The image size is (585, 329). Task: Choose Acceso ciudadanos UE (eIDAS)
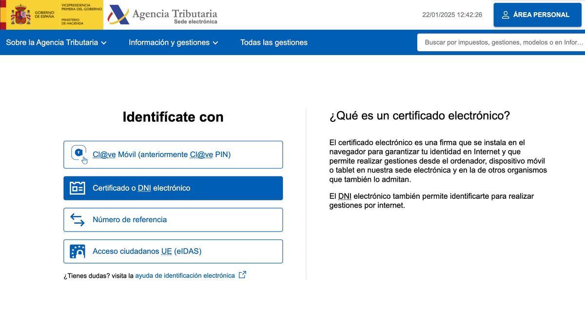pos(173,252)
